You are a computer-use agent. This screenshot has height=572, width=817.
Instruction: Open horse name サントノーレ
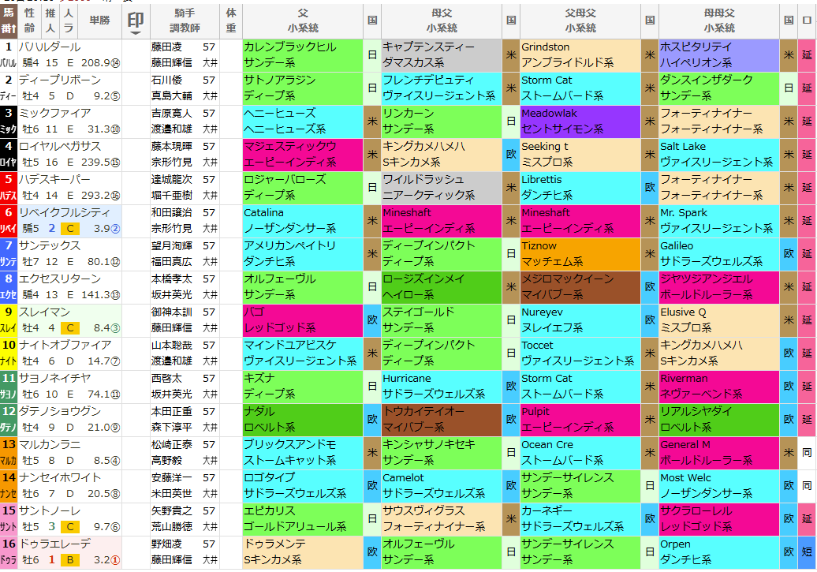[50, 510]
